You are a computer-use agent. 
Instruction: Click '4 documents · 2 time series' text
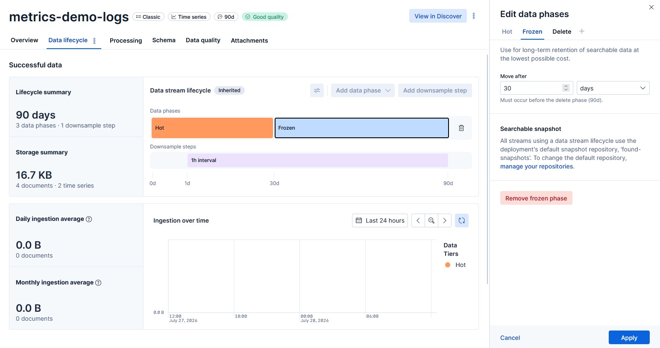click(x=55, y=186)
